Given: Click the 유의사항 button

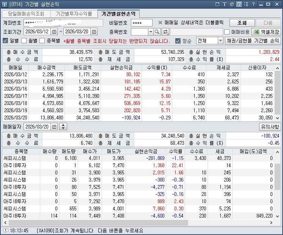Looking at the screenshot, I should [270, 127].
